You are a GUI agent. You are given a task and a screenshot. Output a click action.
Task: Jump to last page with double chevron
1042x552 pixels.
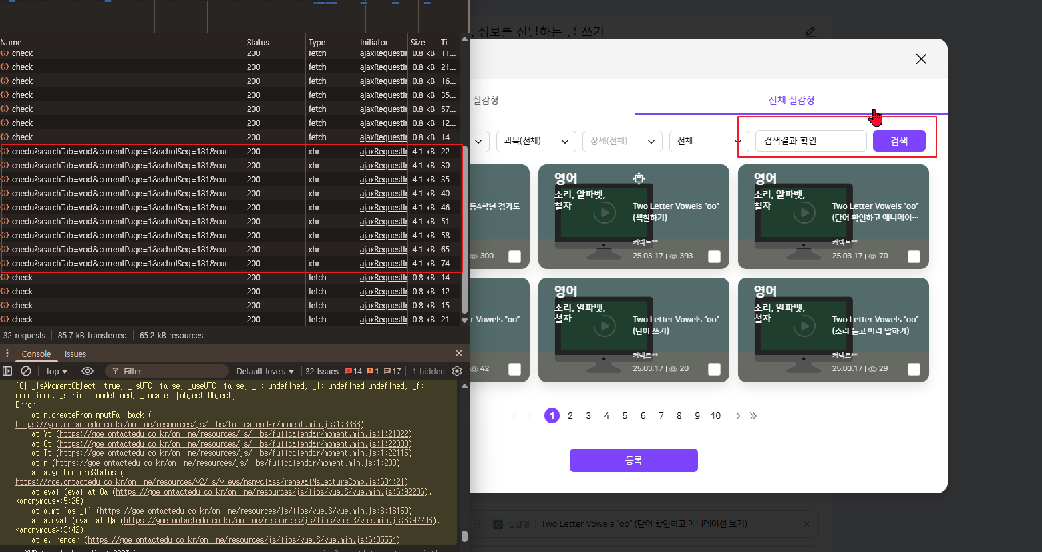coord(753,416)
